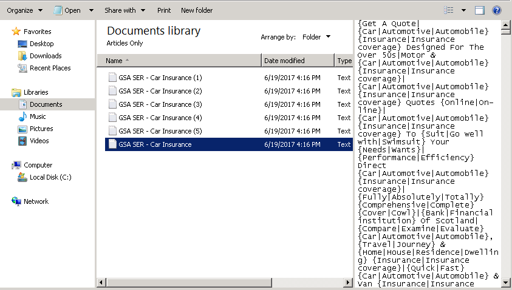Image resolution: width=512 pixels, height=290 pixels.
Task: Open the Downloads folder icon
Action: (x=22, y=56)
